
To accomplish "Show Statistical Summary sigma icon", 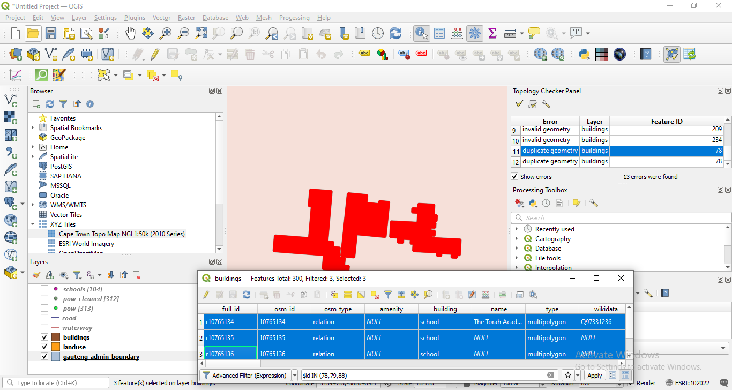I will tap(492, 33).
